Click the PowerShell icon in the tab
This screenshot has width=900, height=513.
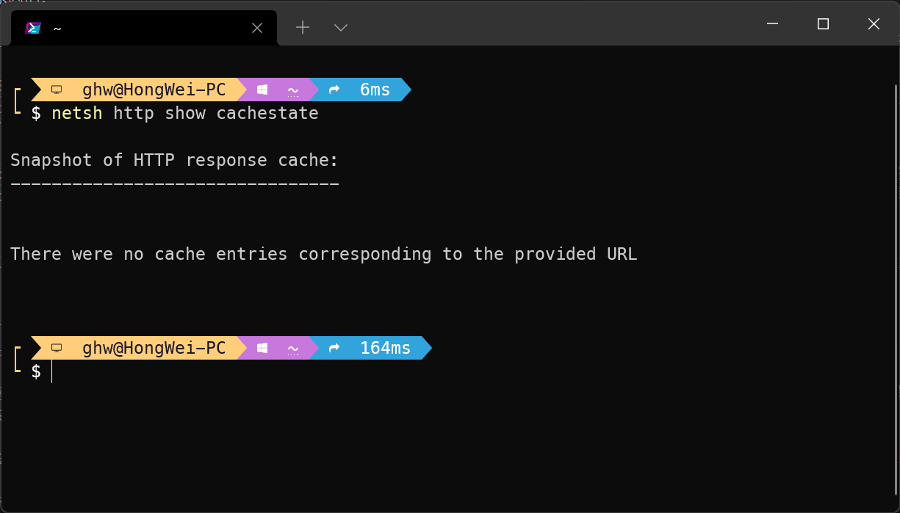click(x=33, y=28)
